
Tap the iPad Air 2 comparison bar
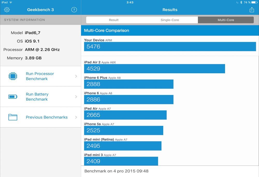[x=154, y=69]
